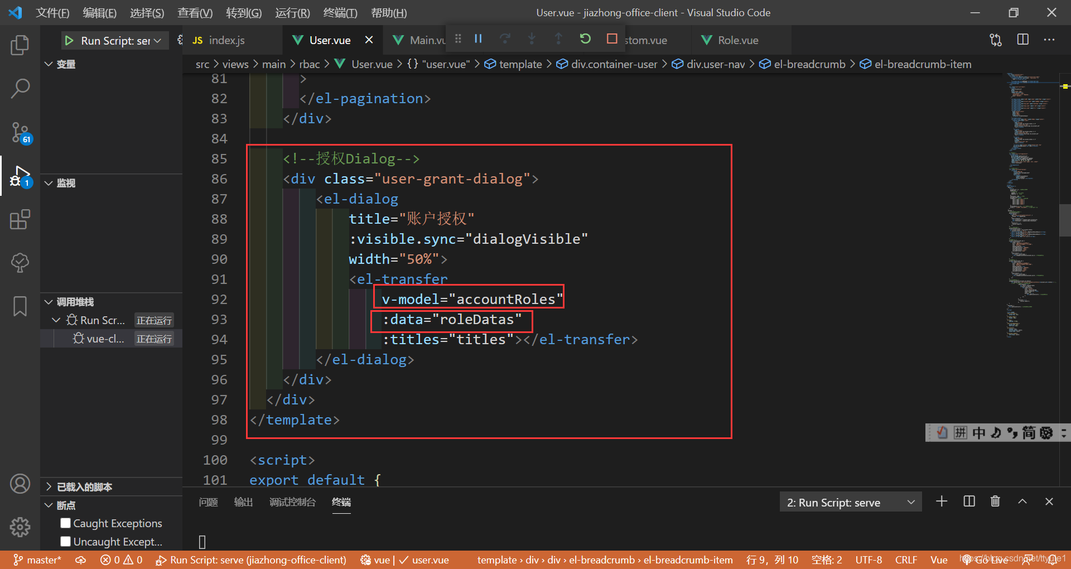Stop the debug session
Viewport: 1071px width, 569px height.
click(612, 38)
